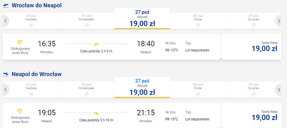
Task: Click the departing plane icon beside Wrocław do Neapol
Action: (6, 6)
